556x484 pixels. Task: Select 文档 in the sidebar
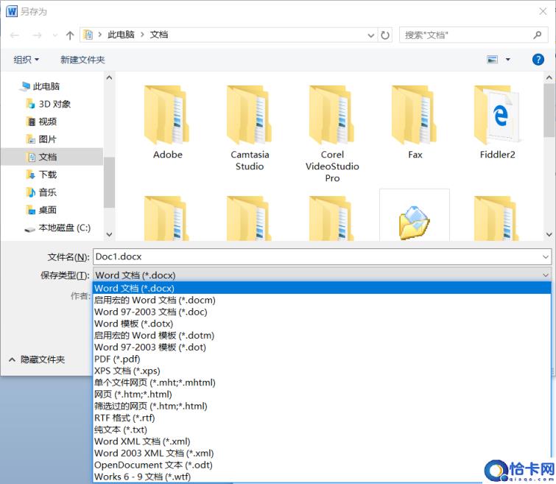click(x=52, y=157)
